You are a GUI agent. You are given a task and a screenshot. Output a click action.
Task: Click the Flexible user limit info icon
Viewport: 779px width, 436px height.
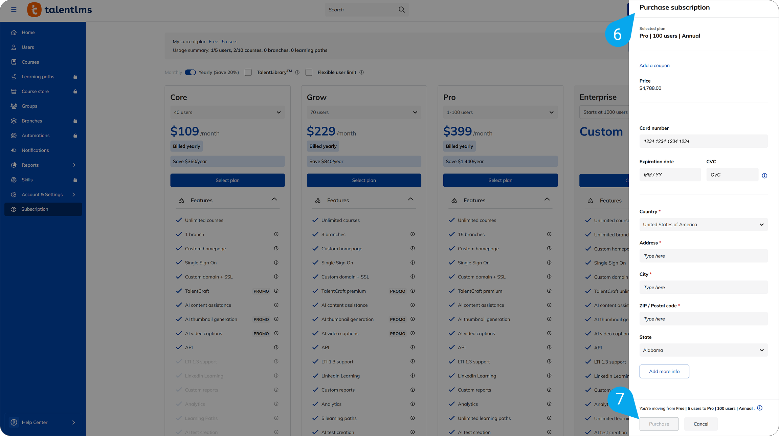point(361,72)
